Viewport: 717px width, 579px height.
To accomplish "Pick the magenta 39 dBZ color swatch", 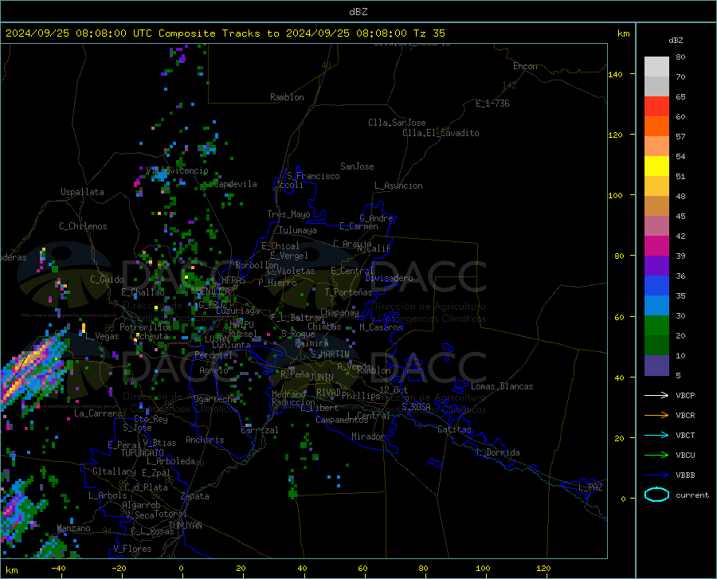I will [x=656, y=246].
